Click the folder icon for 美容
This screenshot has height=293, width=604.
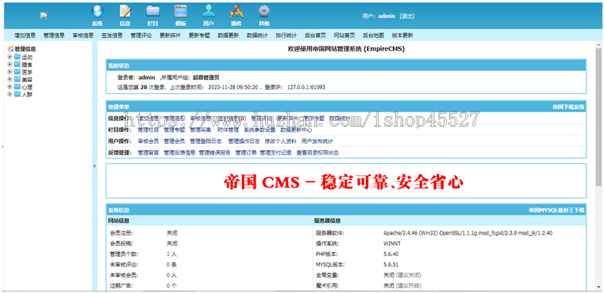17,79
